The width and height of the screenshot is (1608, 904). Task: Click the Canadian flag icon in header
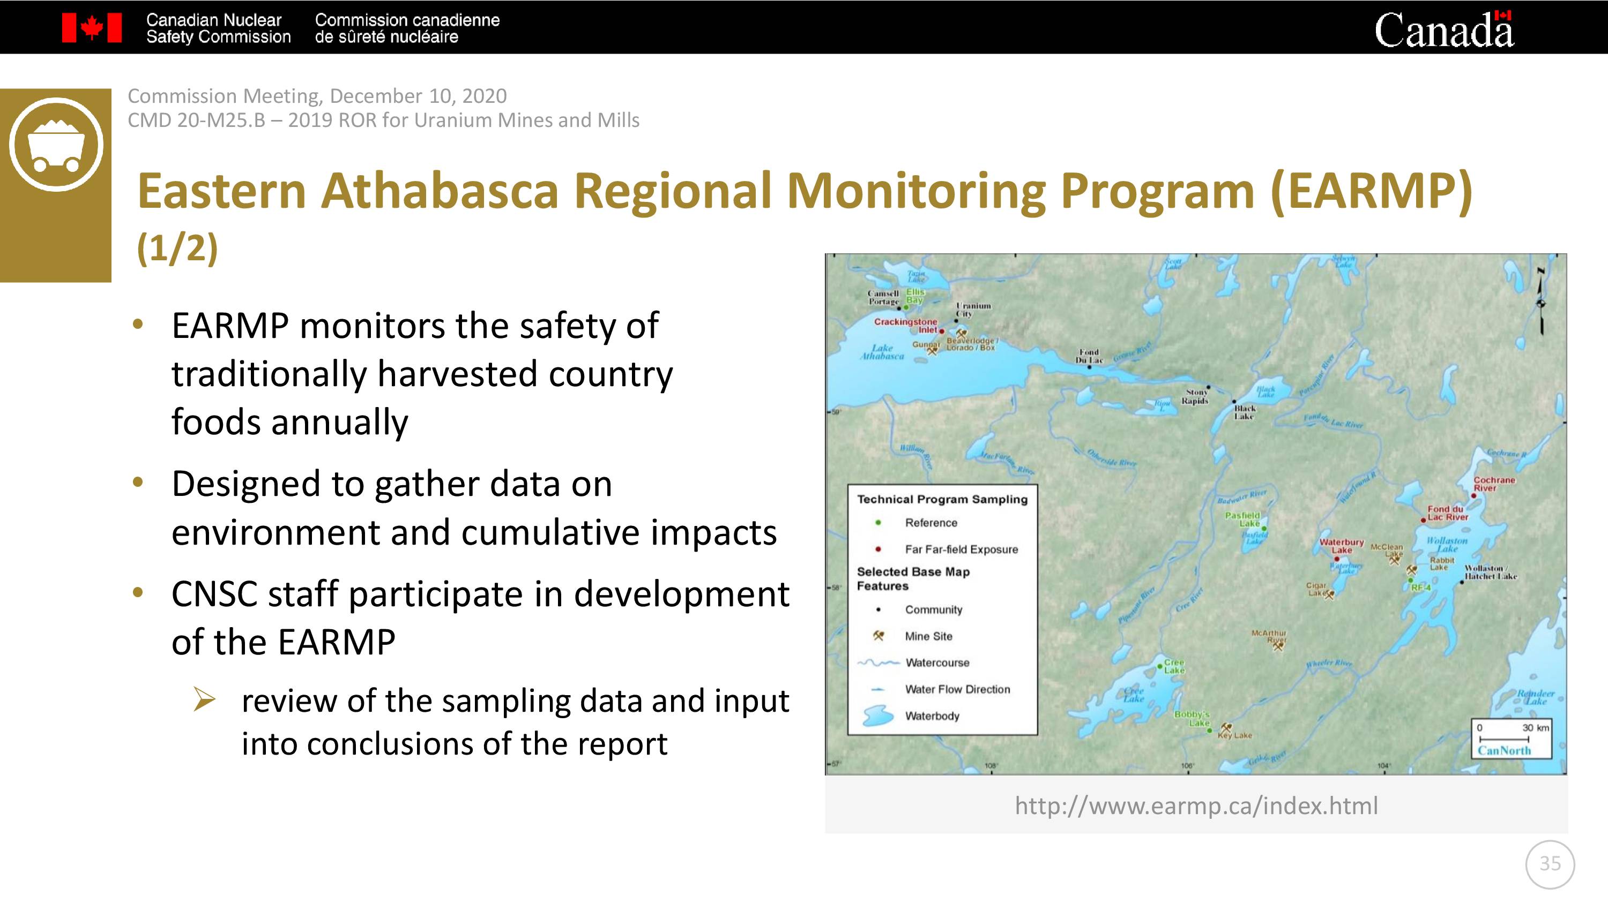click(x=92, y=28)
